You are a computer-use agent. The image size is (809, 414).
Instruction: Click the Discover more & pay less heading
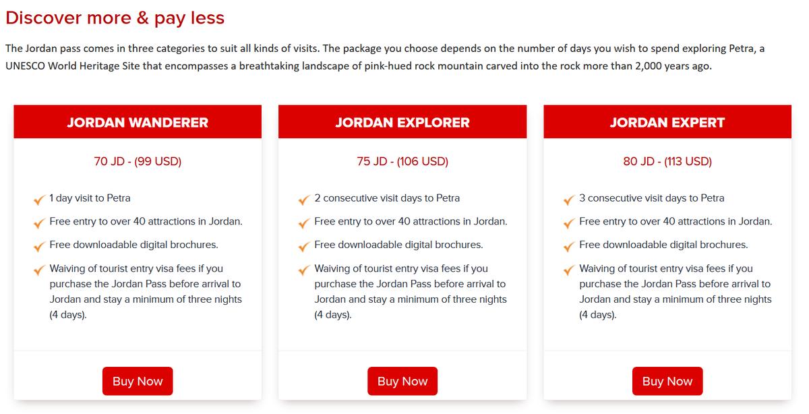point(115,18)
